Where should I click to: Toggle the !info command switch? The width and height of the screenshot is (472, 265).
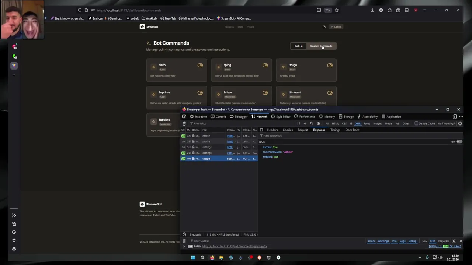(x=200, y=66)
